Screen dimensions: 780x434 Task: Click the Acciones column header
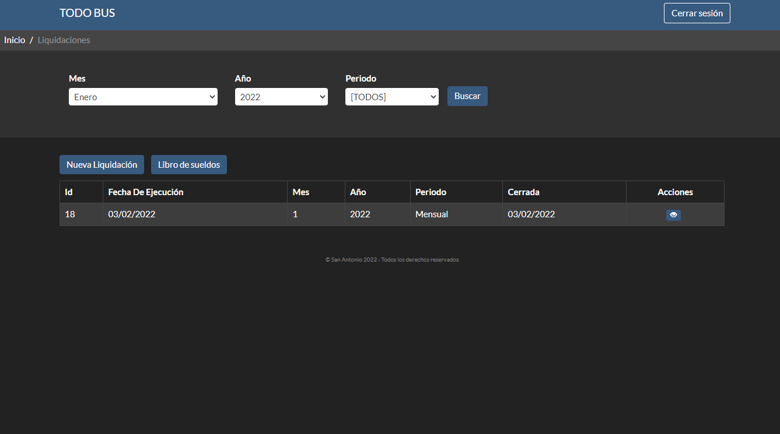click(x=675, y=192)
